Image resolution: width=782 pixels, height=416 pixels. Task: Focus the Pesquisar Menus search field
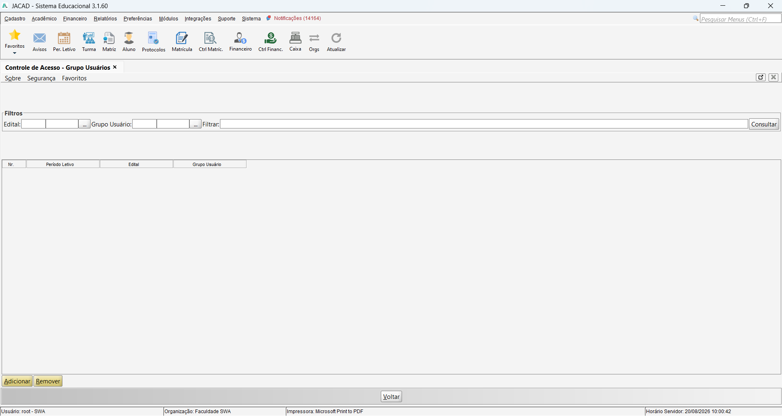coord(740,19)
